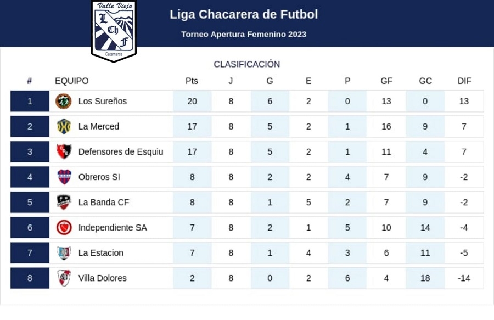Click the GF column header
Image resolution: width=494 pixels, height=320 pixels.
tap(386, 81)
